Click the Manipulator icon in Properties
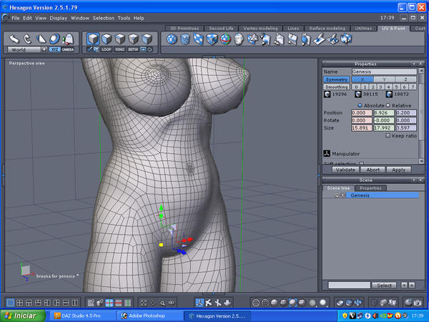The height and width of the screenshot is (322, 429). [326, 152]
